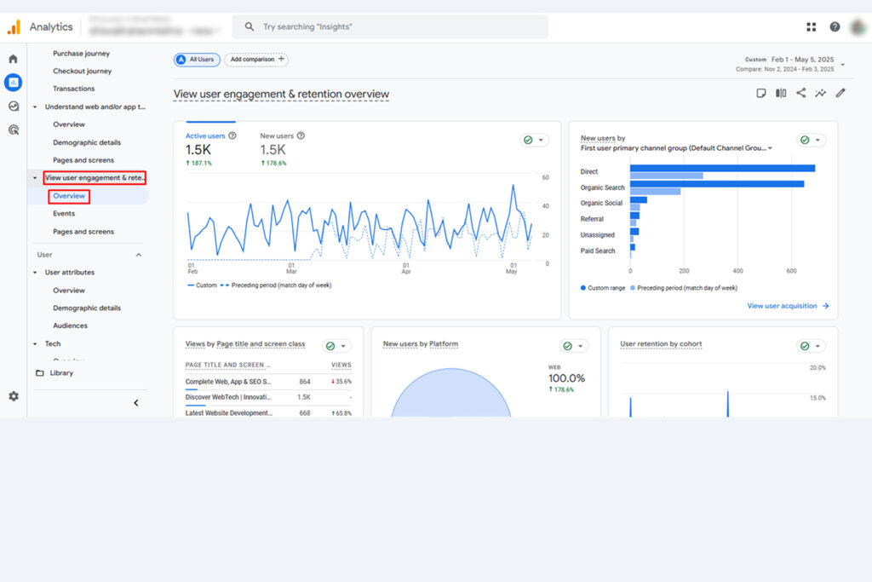Screen dimensions: 872x582
Task: Customize report with pencil icon
Action: 840,93
